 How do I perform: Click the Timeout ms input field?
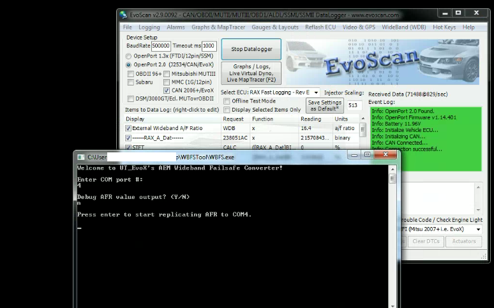pos(209,46)
